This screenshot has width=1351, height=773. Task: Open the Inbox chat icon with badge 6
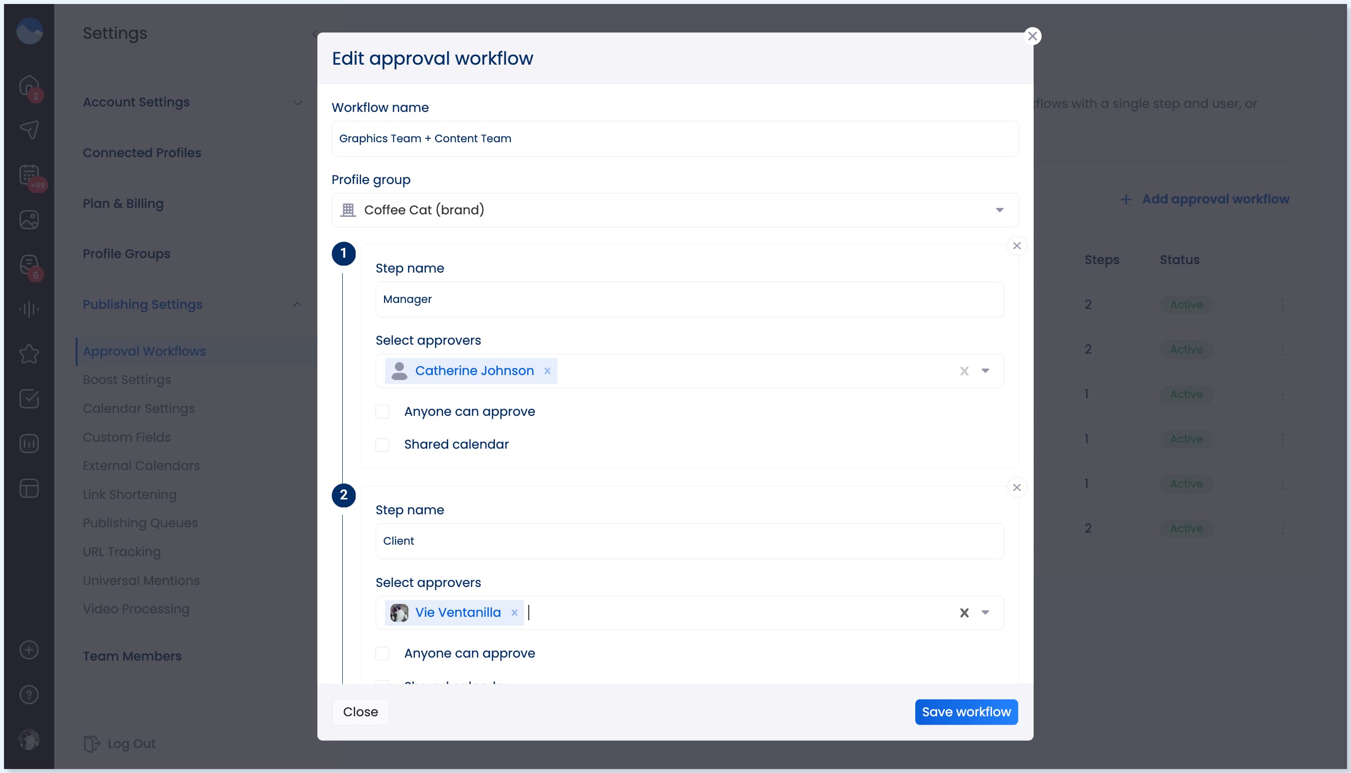29,265
